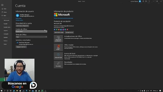
Task: Click the back arrow in the Backstage sidebar
Action: coord(2,5)
